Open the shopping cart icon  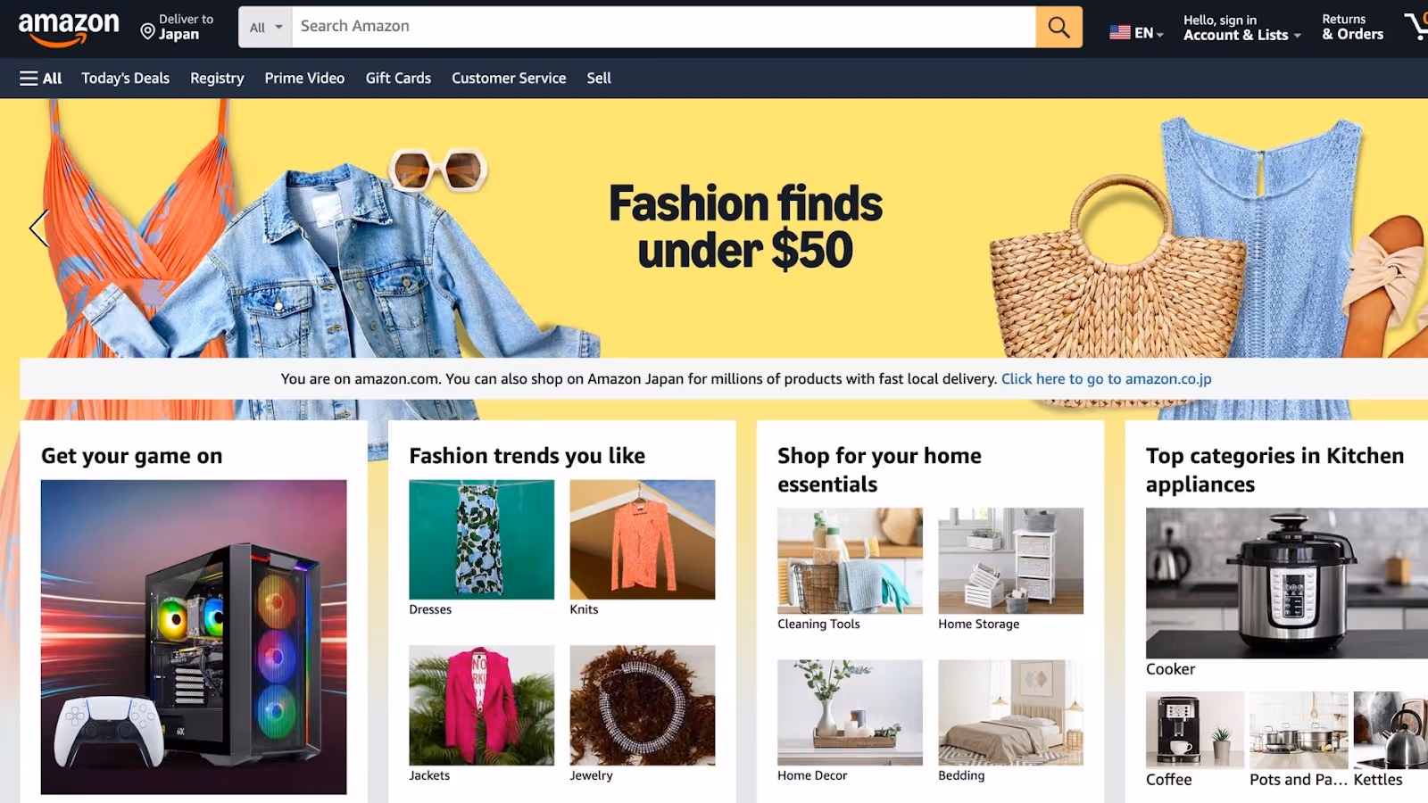click(1416, 27)
